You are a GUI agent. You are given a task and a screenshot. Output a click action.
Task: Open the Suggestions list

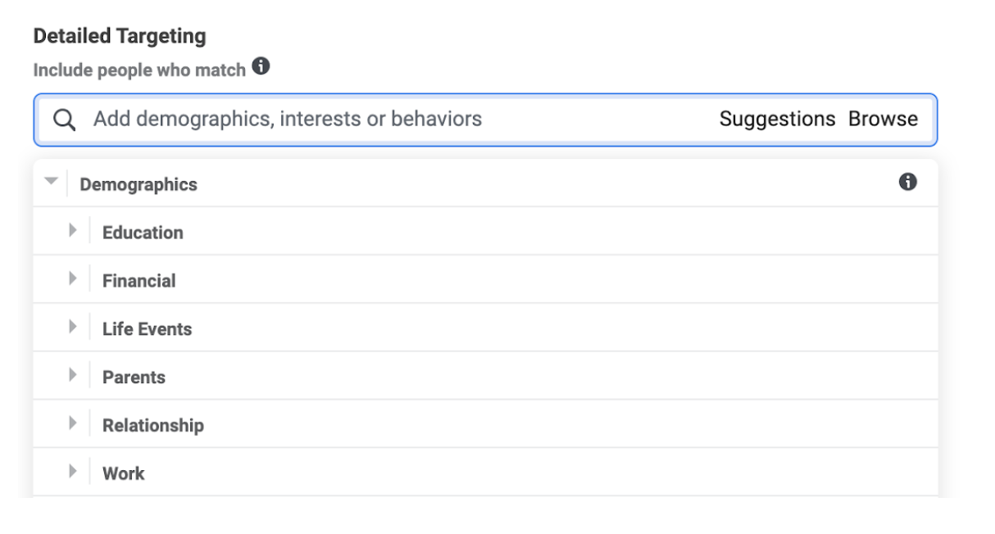click(x=777, y=119)
